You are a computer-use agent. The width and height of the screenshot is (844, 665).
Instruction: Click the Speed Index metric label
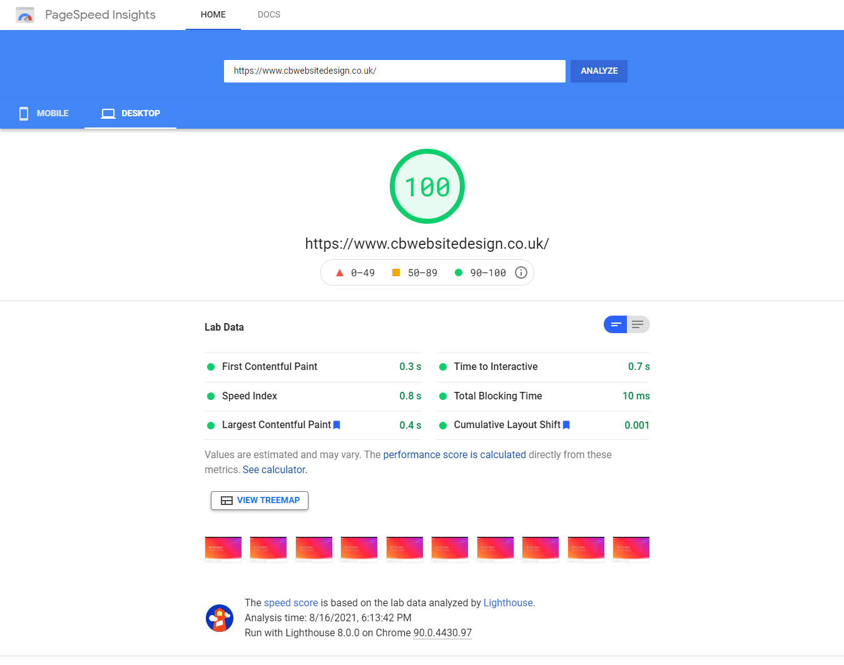click(x=250, y=396)
